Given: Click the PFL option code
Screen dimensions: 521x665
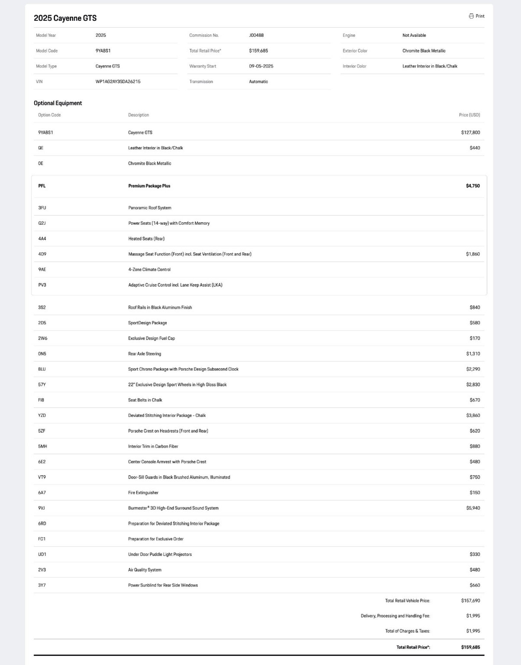Looking at the screenshot, I should click(42, 186).
